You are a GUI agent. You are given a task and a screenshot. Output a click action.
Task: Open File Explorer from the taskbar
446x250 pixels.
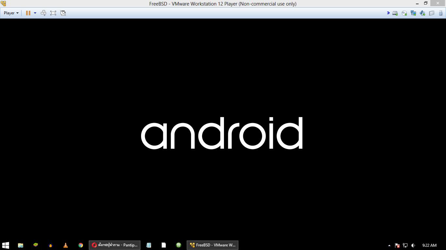pos(21,245)
